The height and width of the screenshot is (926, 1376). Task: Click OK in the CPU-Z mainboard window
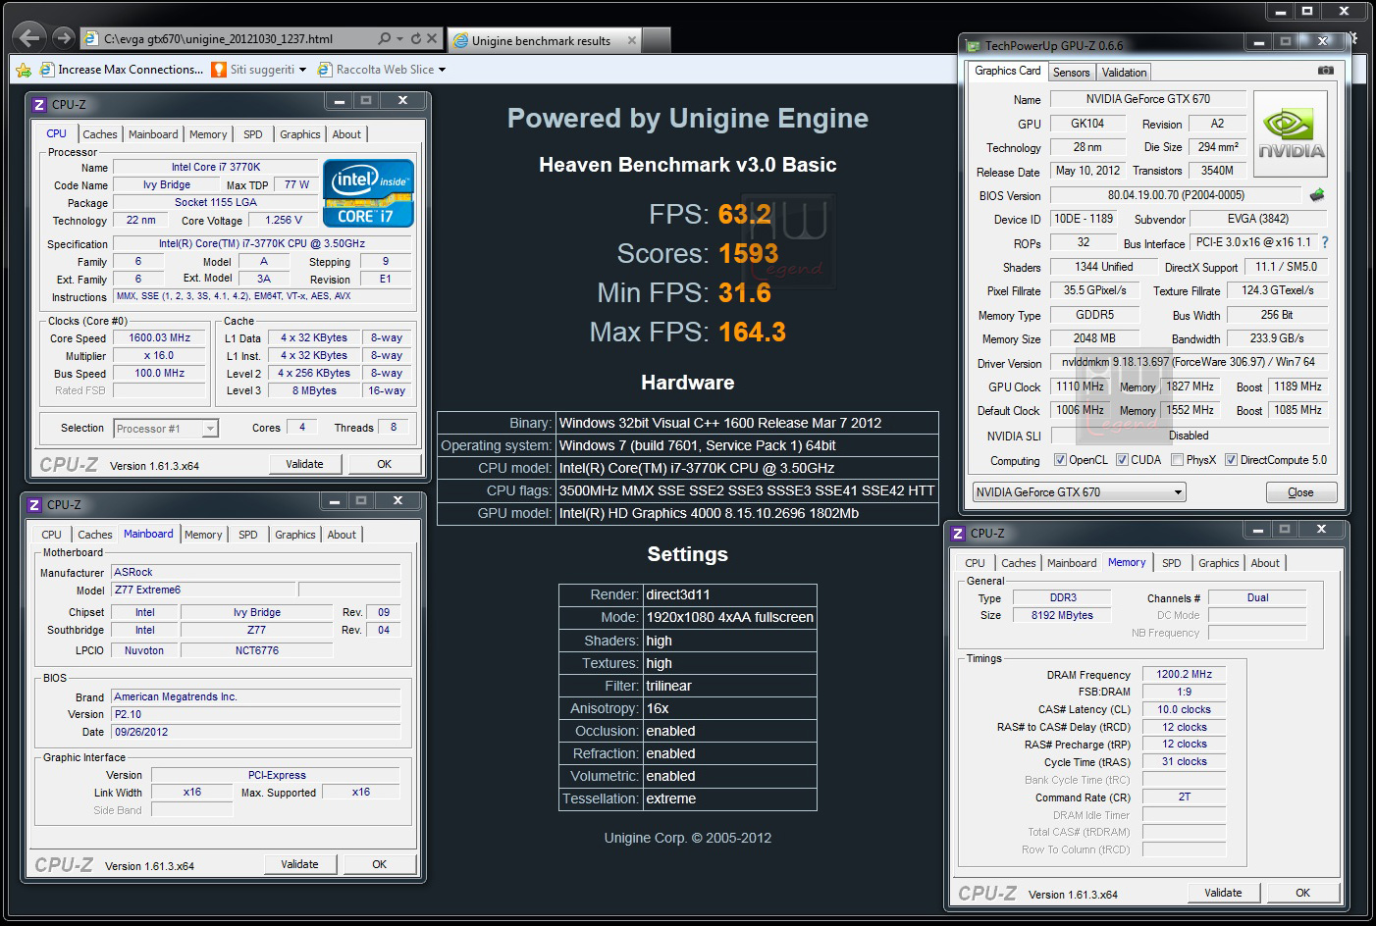[x=380, y=864]
